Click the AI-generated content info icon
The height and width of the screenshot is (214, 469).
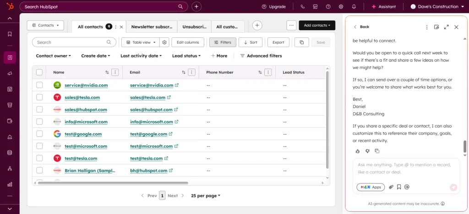tap(443, 204)
